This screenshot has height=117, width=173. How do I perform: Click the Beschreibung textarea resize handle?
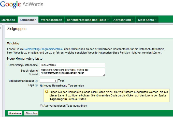pyautogui.click(x=104, y=75)
